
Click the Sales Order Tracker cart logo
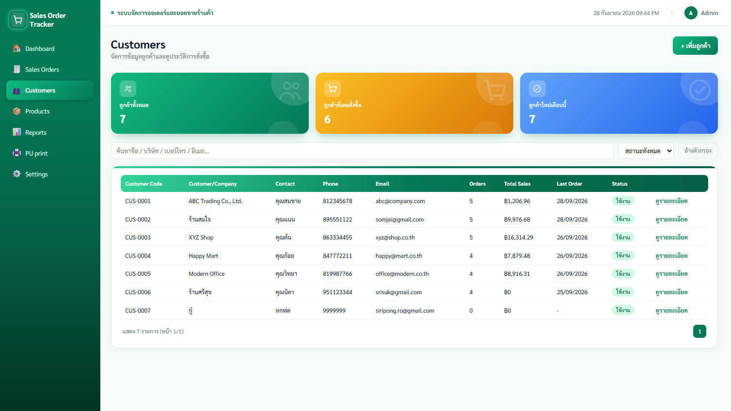pyautogui.click(x=18, y=20)
